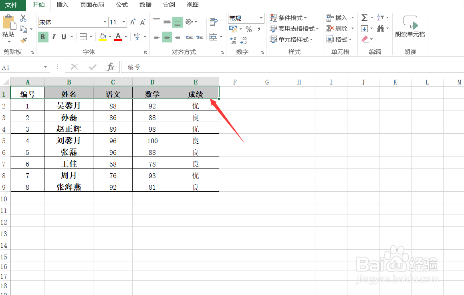Click the Cut scissors icon
Viewport: 464px width, 295px height.
[23, 18]
